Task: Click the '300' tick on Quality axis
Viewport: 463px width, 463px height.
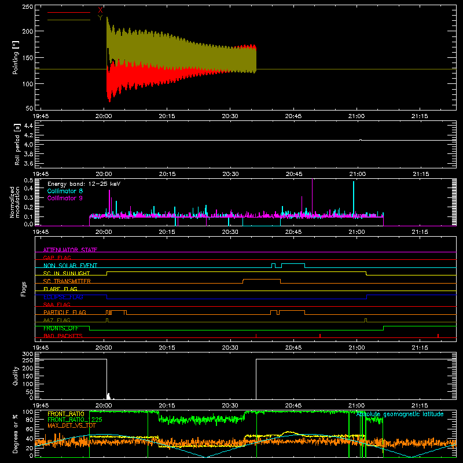Action: click(x=28, y=354)
